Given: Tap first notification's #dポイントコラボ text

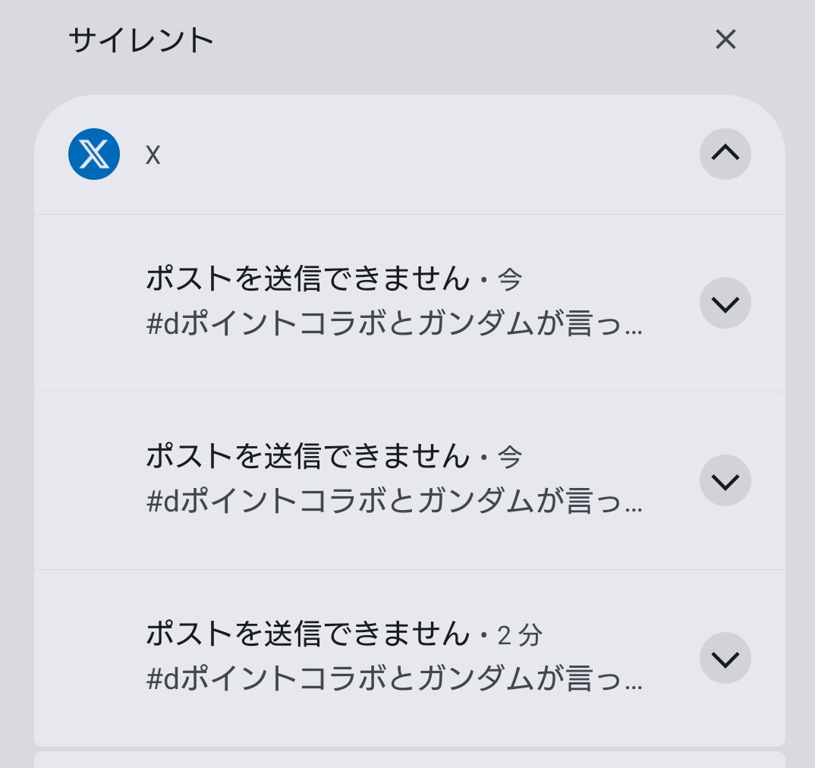Looking at the screenshot, I should [x=395, y=323].
